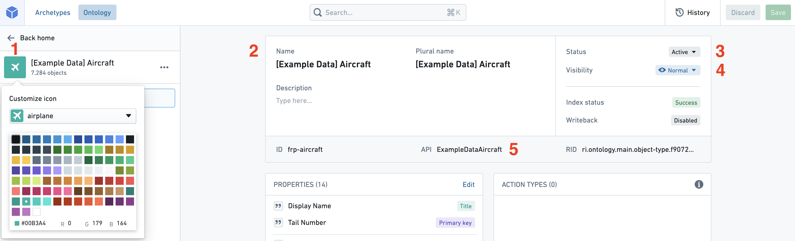This screenshot has height=241, width=795.
Task: Click the teal airplane object type icon
Action: [15, 67]
